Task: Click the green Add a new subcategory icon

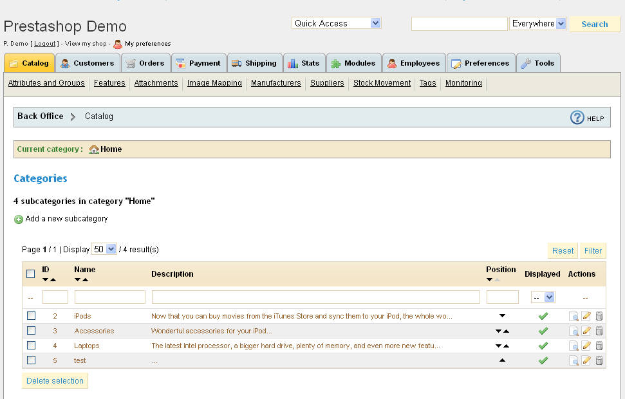Action: pyautogui.click(x=19, y=219)
